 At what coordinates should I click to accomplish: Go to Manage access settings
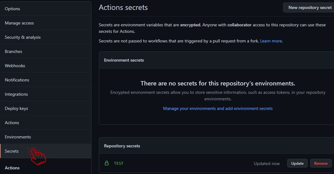point(19,23)
